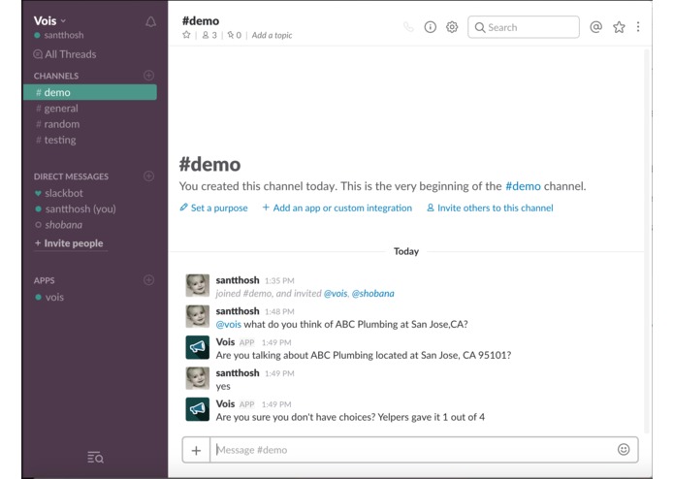Screen dimensions: 674x479
Task: Open slackbot direct message
Action: 59,193
